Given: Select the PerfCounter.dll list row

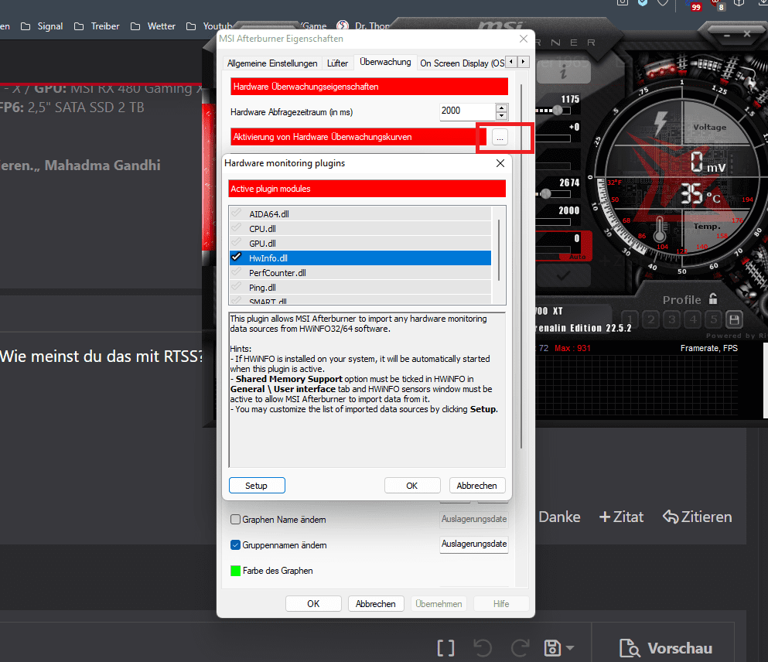Looking at the screenshot, I should (x=360, y=273).
